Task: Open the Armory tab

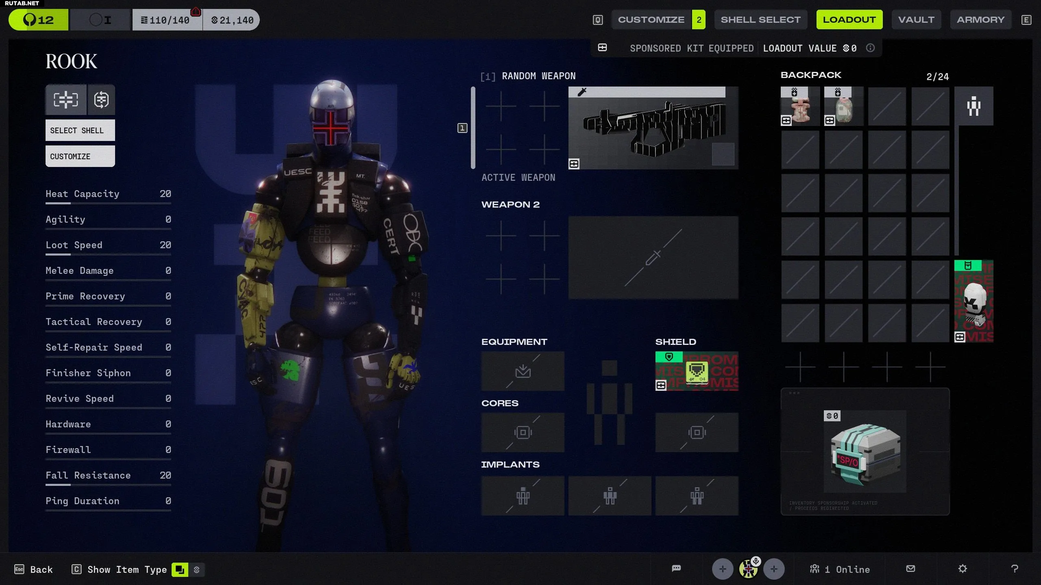Action: [x=980, y=19]
